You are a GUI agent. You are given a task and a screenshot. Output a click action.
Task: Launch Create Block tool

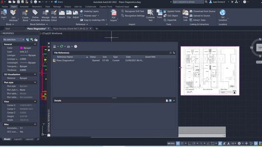pyautogui.click(x=25, y=16)
